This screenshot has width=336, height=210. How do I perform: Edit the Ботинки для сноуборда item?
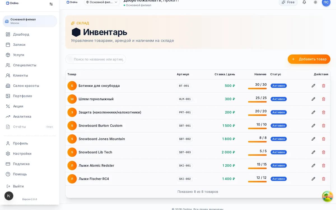313,86
